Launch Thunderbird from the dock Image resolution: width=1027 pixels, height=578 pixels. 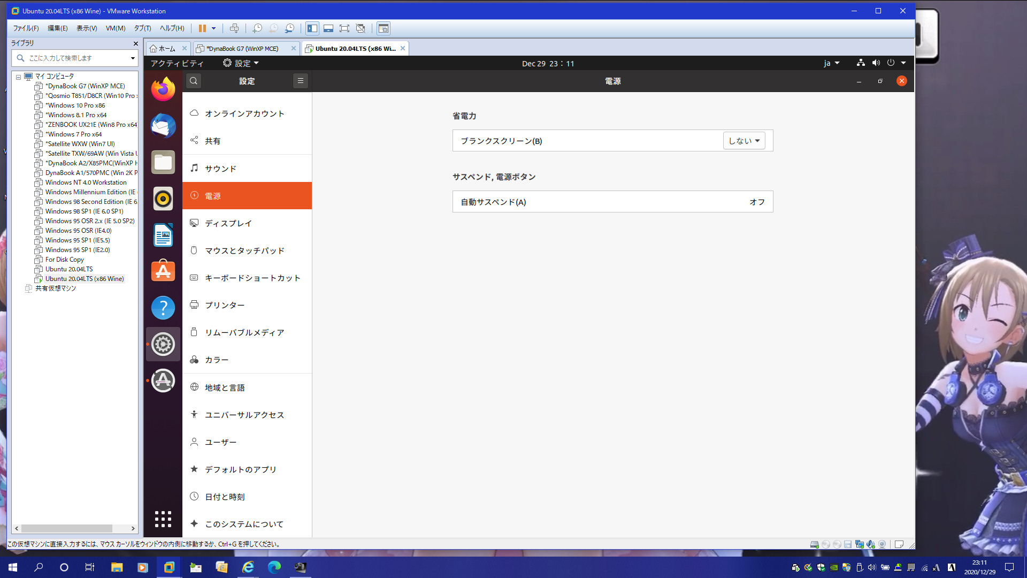click(163, 126)
